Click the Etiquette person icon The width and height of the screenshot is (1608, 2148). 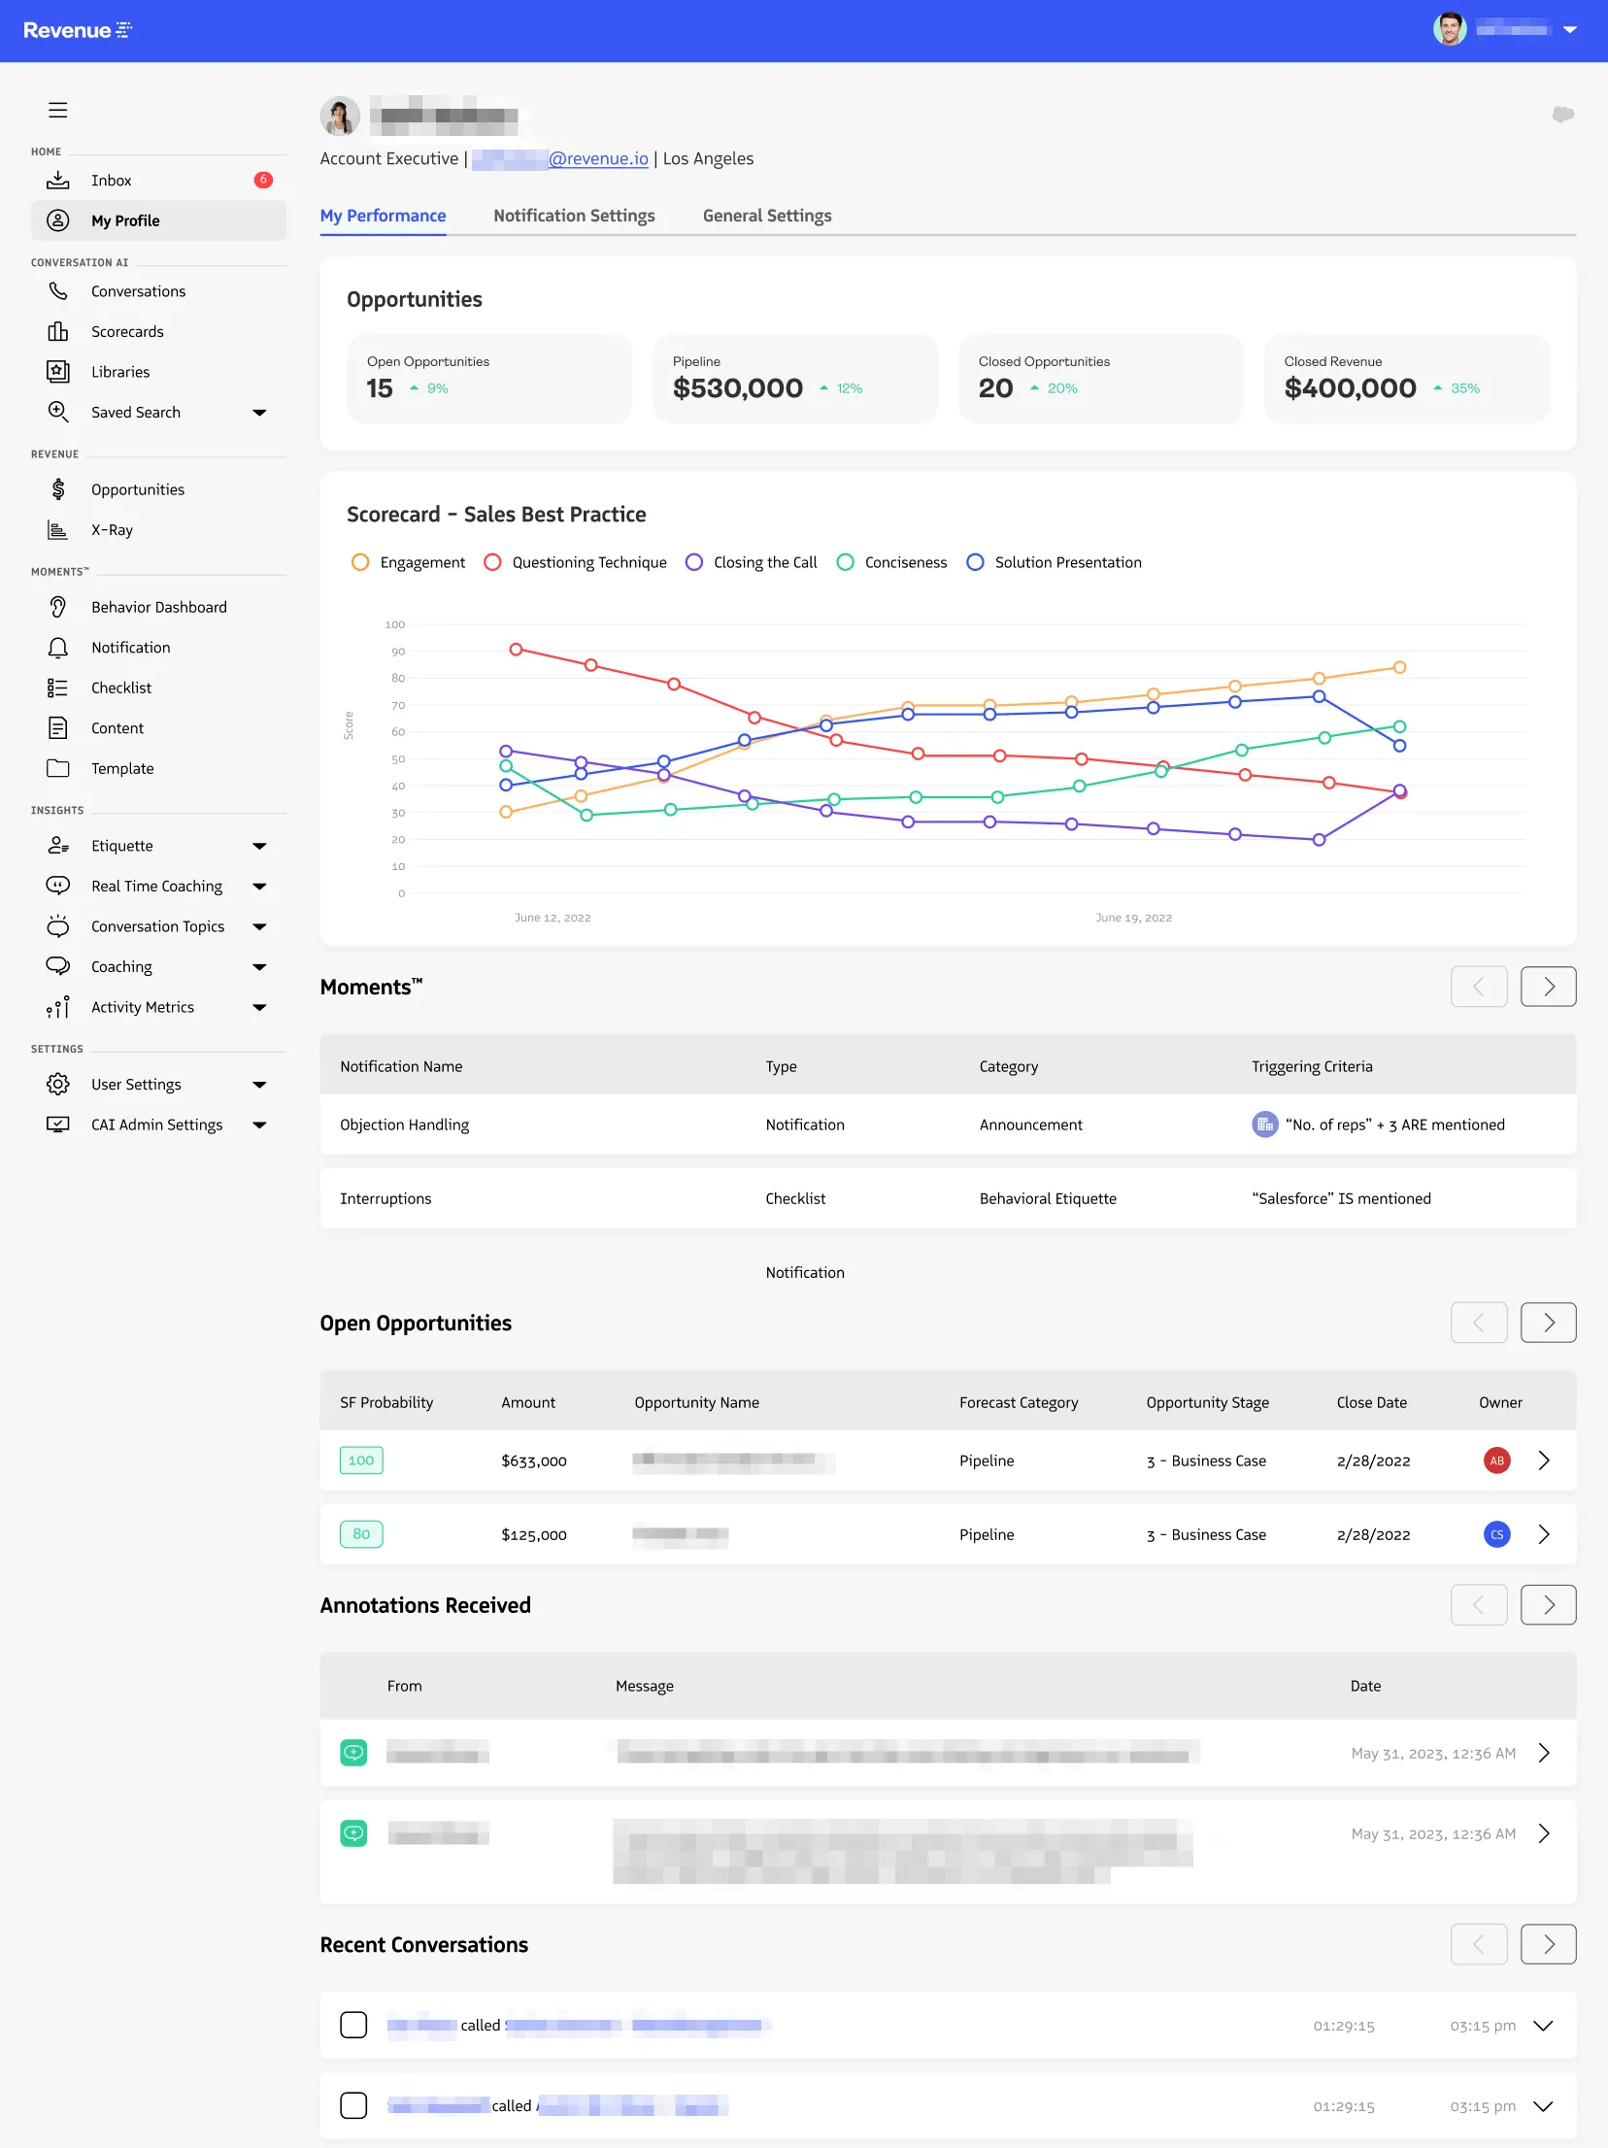tap(58, 846)
